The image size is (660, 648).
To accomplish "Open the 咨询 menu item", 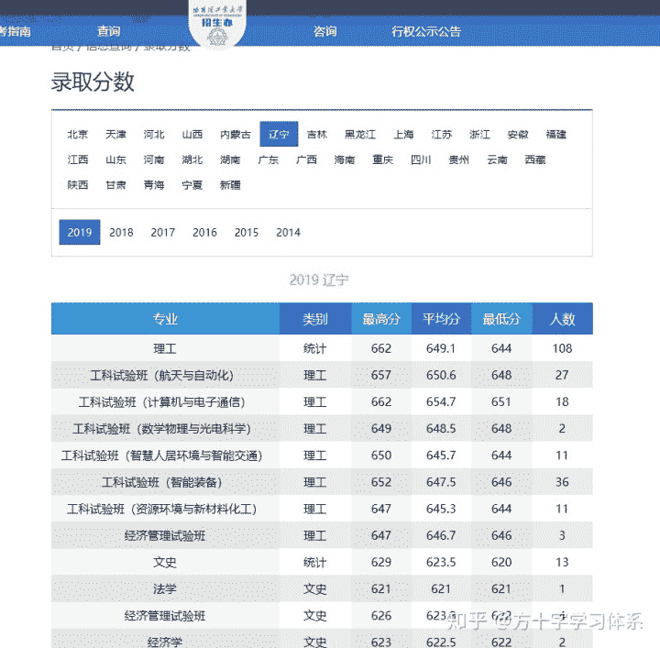I will point(324,31).
